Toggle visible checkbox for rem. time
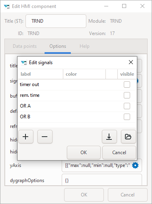152x204 pixels. click(x=127, y=95)
